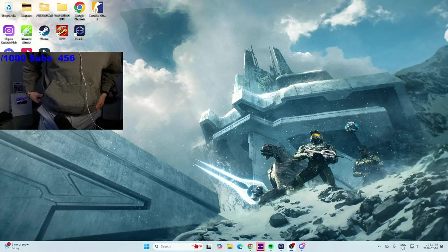
Task: Click the microphone tray icon
Action: coord(394,246)
